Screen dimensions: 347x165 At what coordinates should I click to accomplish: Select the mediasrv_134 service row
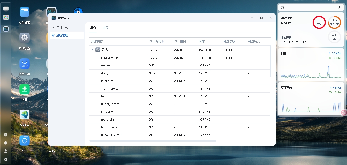click(180, 58)
